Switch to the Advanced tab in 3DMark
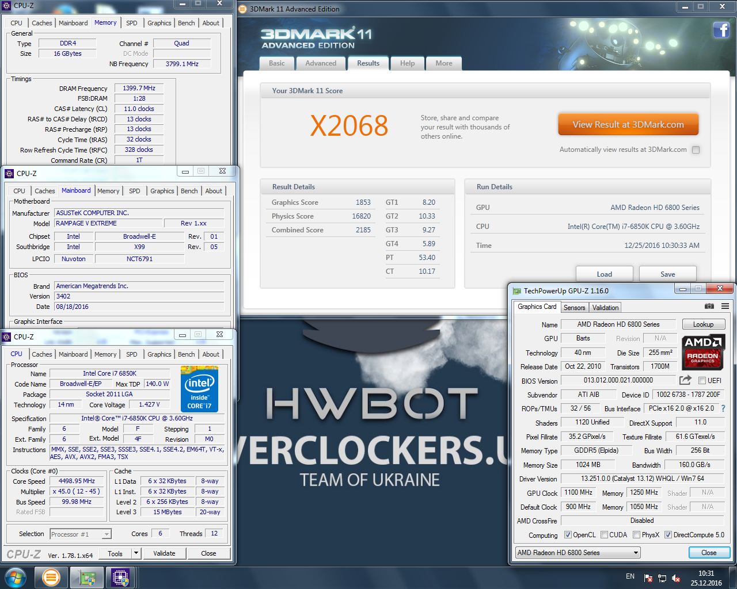Screen dimensions: 737x589 321,63
